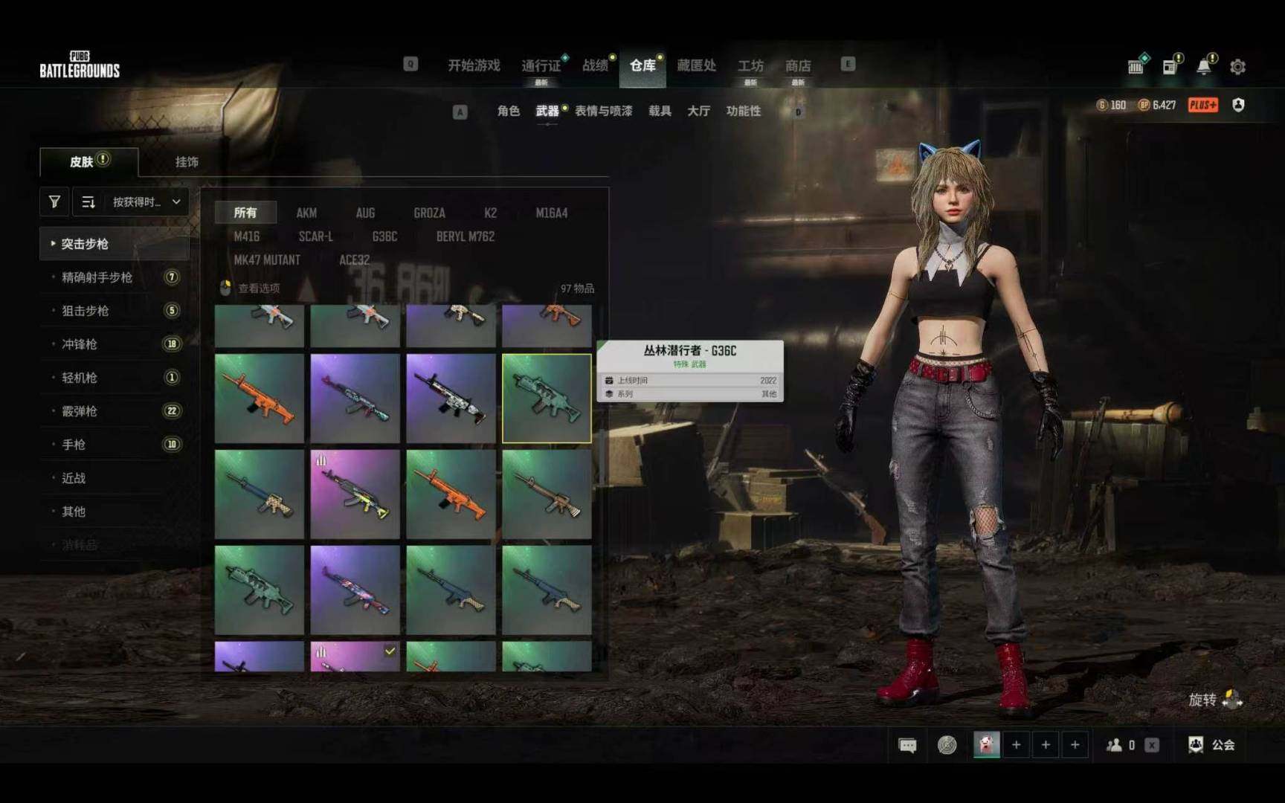The image size is (1285, 803).
Task: Add a teammate with the first plus slot
Action: coord(1017,744)
